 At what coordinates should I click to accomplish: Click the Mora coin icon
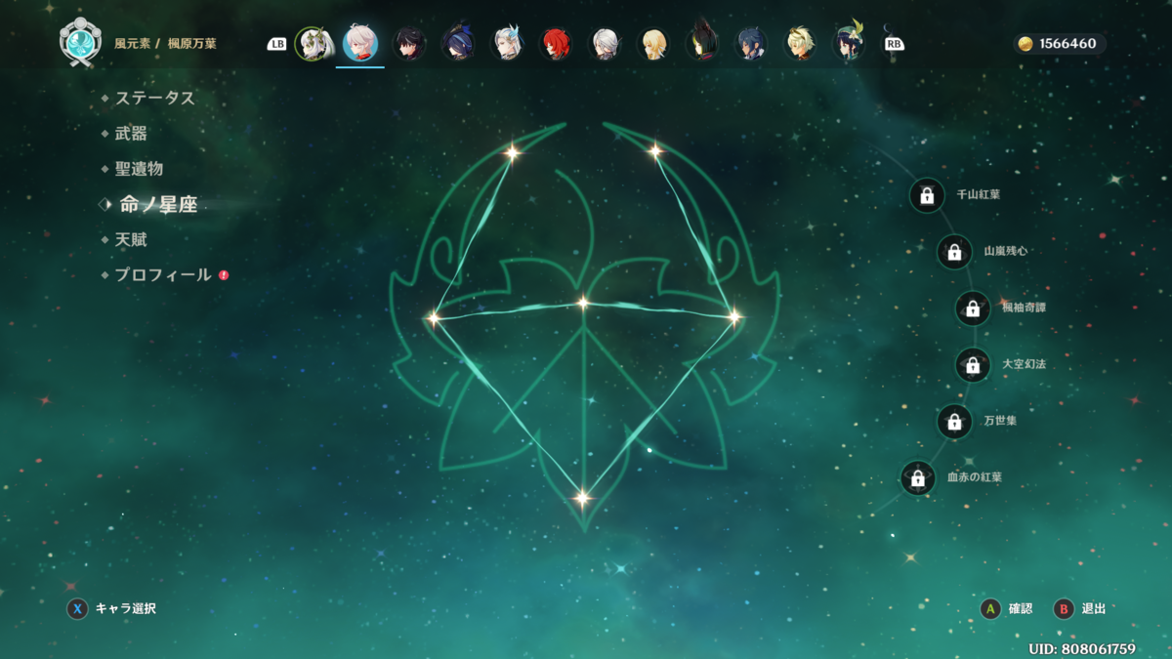(x=1025, y=44)
